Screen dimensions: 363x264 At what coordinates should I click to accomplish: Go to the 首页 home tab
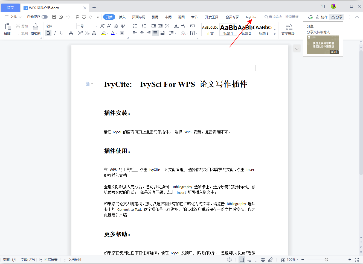[x=10, y=8]
